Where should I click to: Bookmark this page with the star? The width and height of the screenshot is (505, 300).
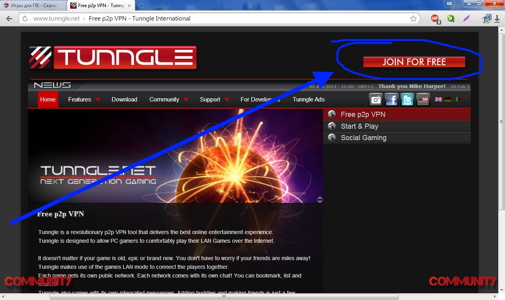pos(413,19)
